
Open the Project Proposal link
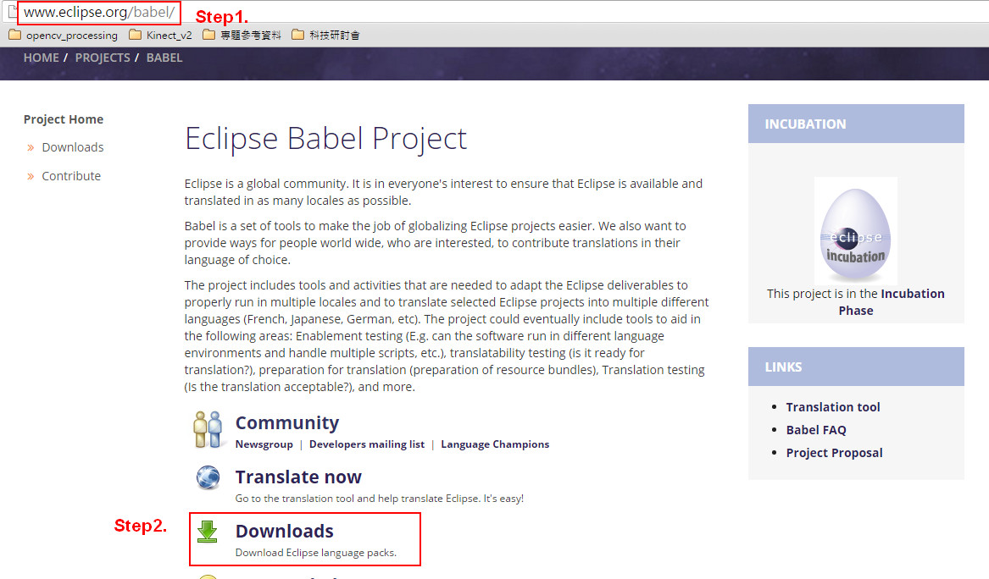(x=834, y=453)
